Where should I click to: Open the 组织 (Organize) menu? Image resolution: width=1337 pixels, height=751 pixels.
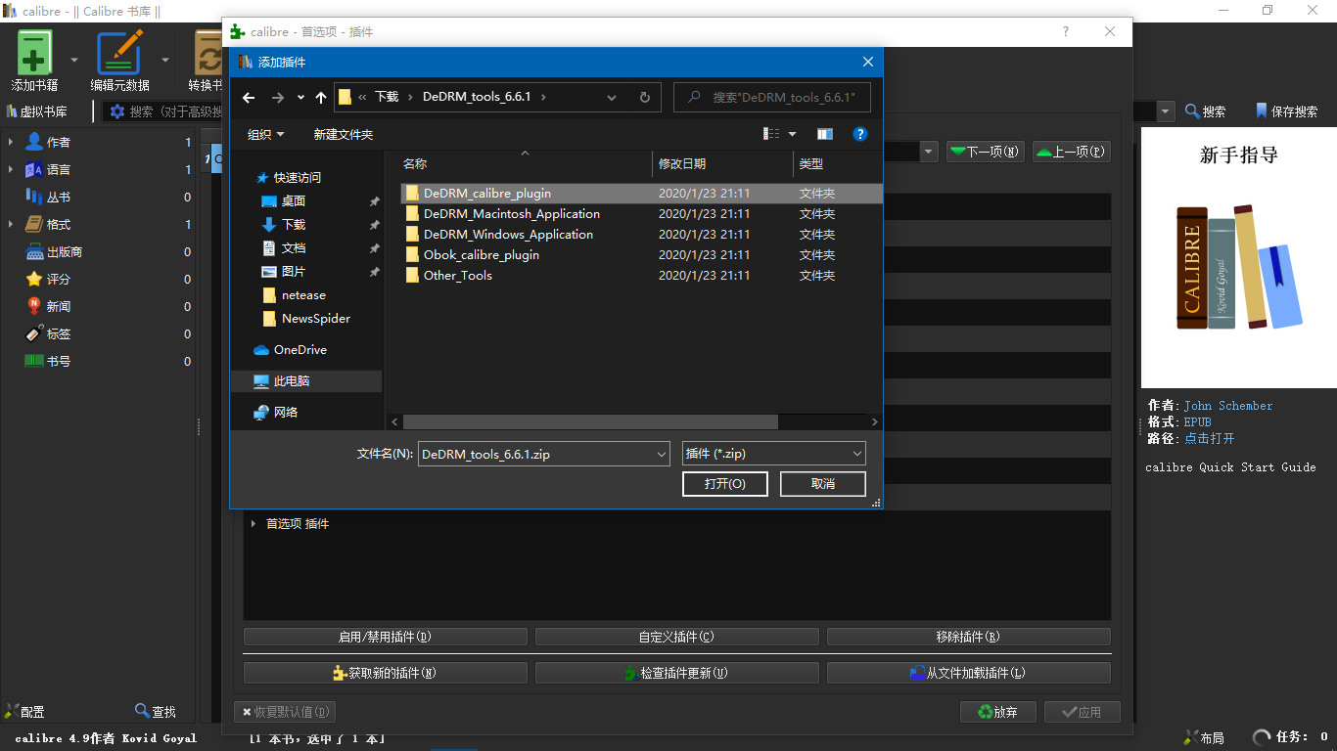pyautogui.click(x=265, y=134)
